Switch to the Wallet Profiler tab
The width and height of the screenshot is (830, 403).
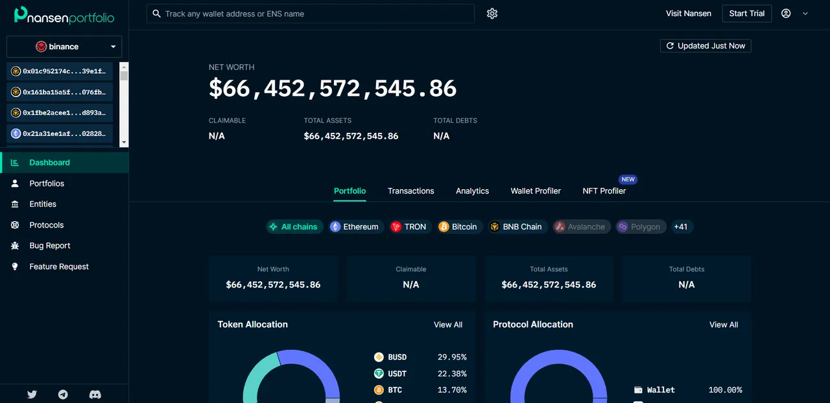point(536,191)
